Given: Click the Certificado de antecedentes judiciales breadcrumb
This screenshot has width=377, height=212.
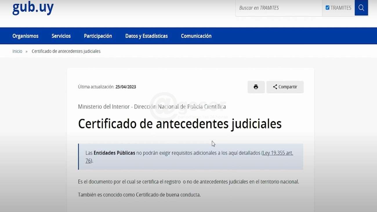Looking at the screenshot, I should click(66, 51).
